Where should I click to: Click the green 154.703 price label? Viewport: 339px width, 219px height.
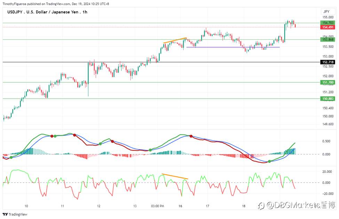(x=328, y=23)
